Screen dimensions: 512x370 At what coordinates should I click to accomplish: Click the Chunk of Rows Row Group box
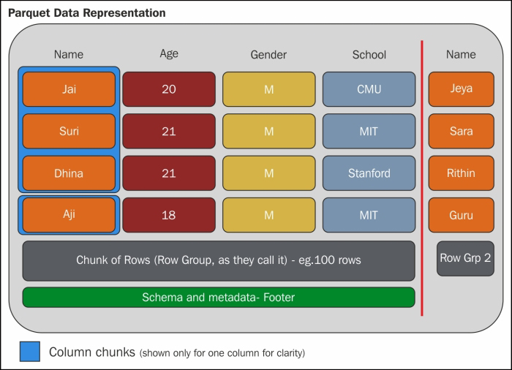point(219,260)
